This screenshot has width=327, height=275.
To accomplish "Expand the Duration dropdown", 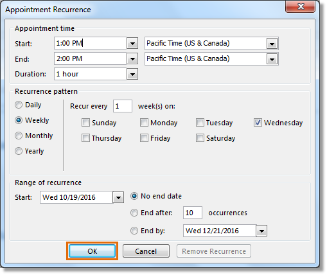I will 132,75.
